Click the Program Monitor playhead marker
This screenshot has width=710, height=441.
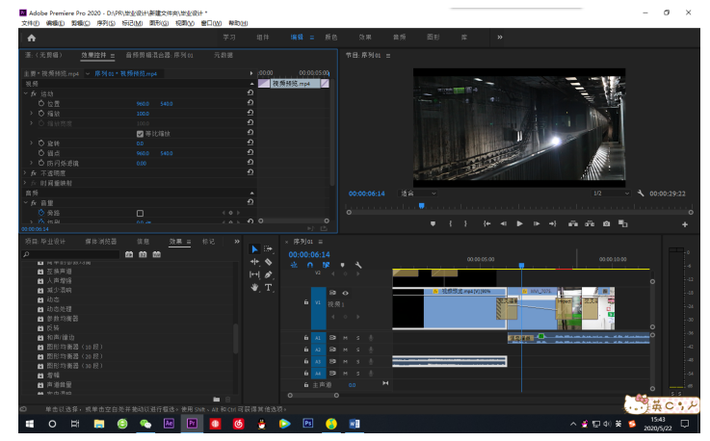[x=422, y=205]
